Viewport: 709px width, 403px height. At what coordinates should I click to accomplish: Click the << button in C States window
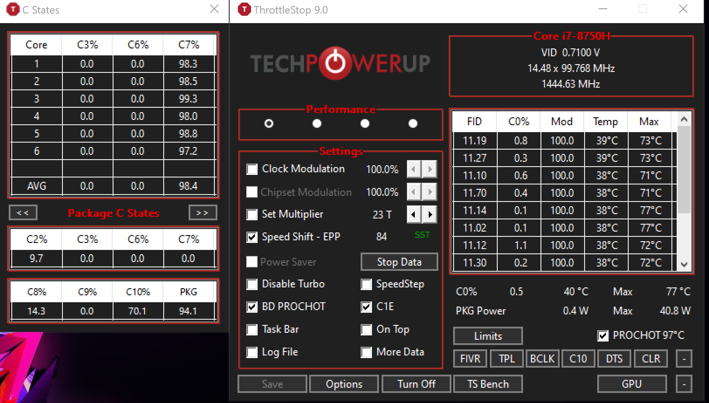click(23, 213)
